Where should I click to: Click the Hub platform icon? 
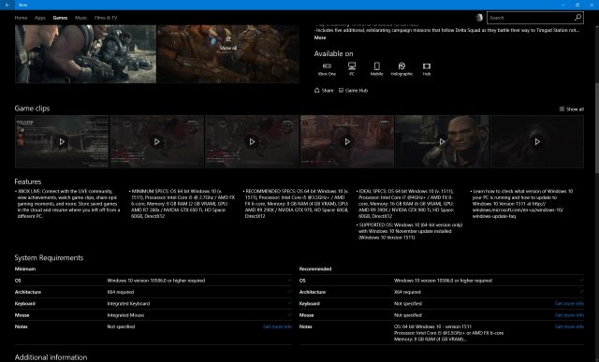click(427, 69)
